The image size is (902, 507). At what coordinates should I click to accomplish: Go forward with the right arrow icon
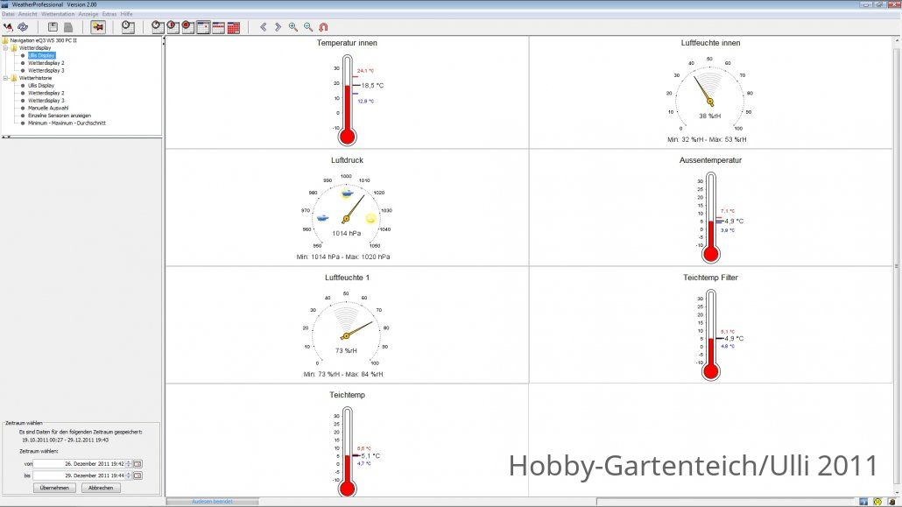point(278,27)
